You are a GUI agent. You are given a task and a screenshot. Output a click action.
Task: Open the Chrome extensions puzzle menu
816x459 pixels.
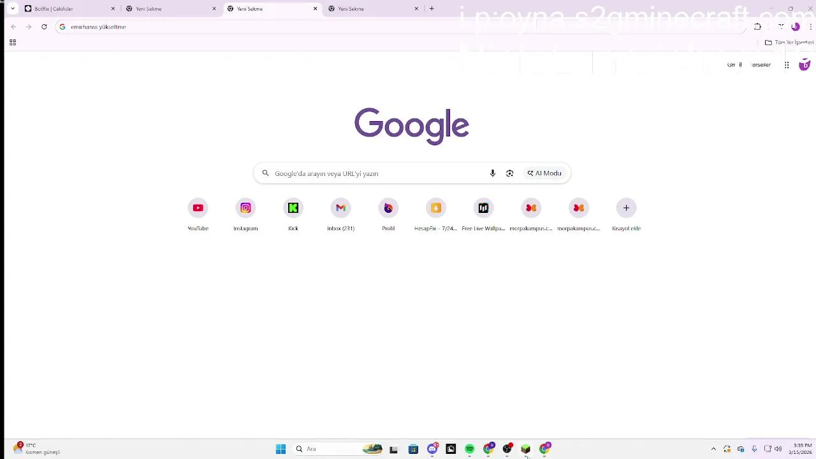click(757, 27)
